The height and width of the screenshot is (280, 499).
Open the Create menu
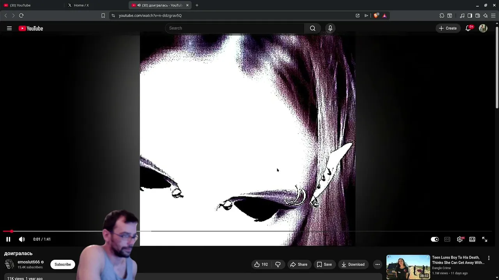(x=448, y=28)
